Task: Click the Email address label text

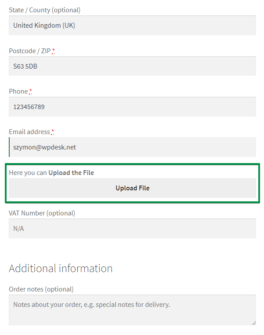Action: 29,132
